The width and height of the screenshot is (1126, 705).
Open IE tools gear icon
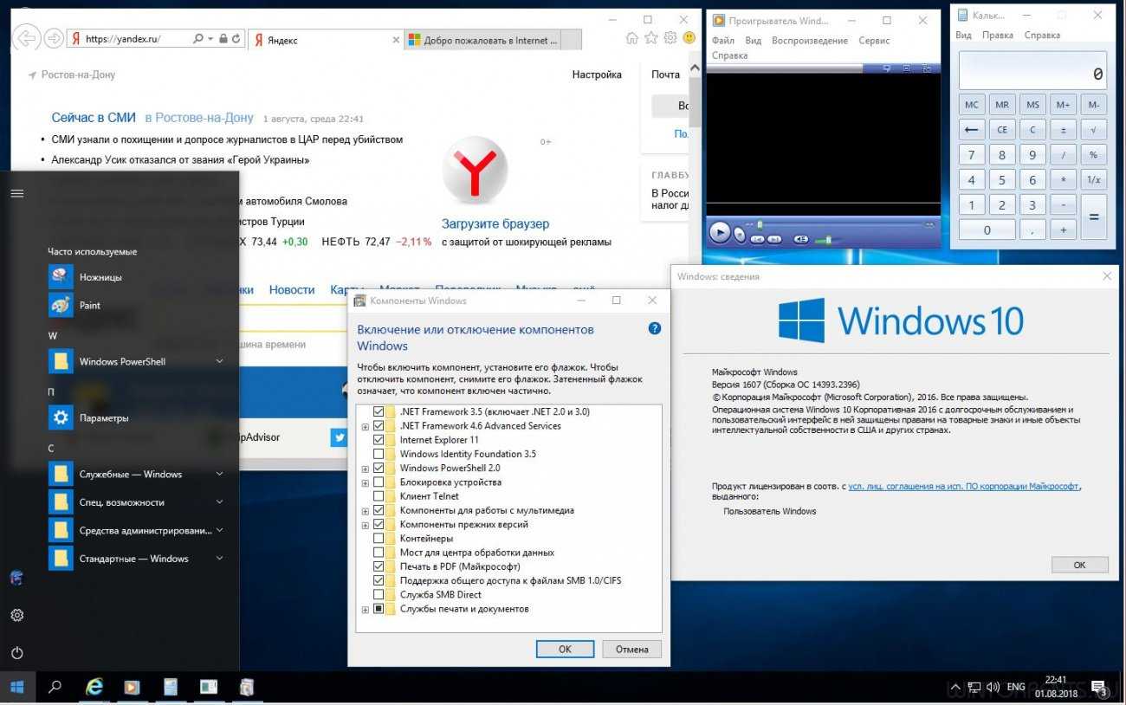pyautogui.click(x=670, y=38)
